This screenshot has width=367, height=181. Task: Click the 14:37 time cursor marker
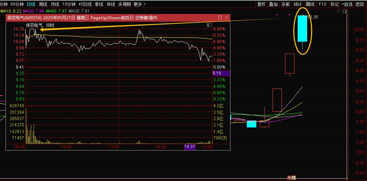click(189, 147)
